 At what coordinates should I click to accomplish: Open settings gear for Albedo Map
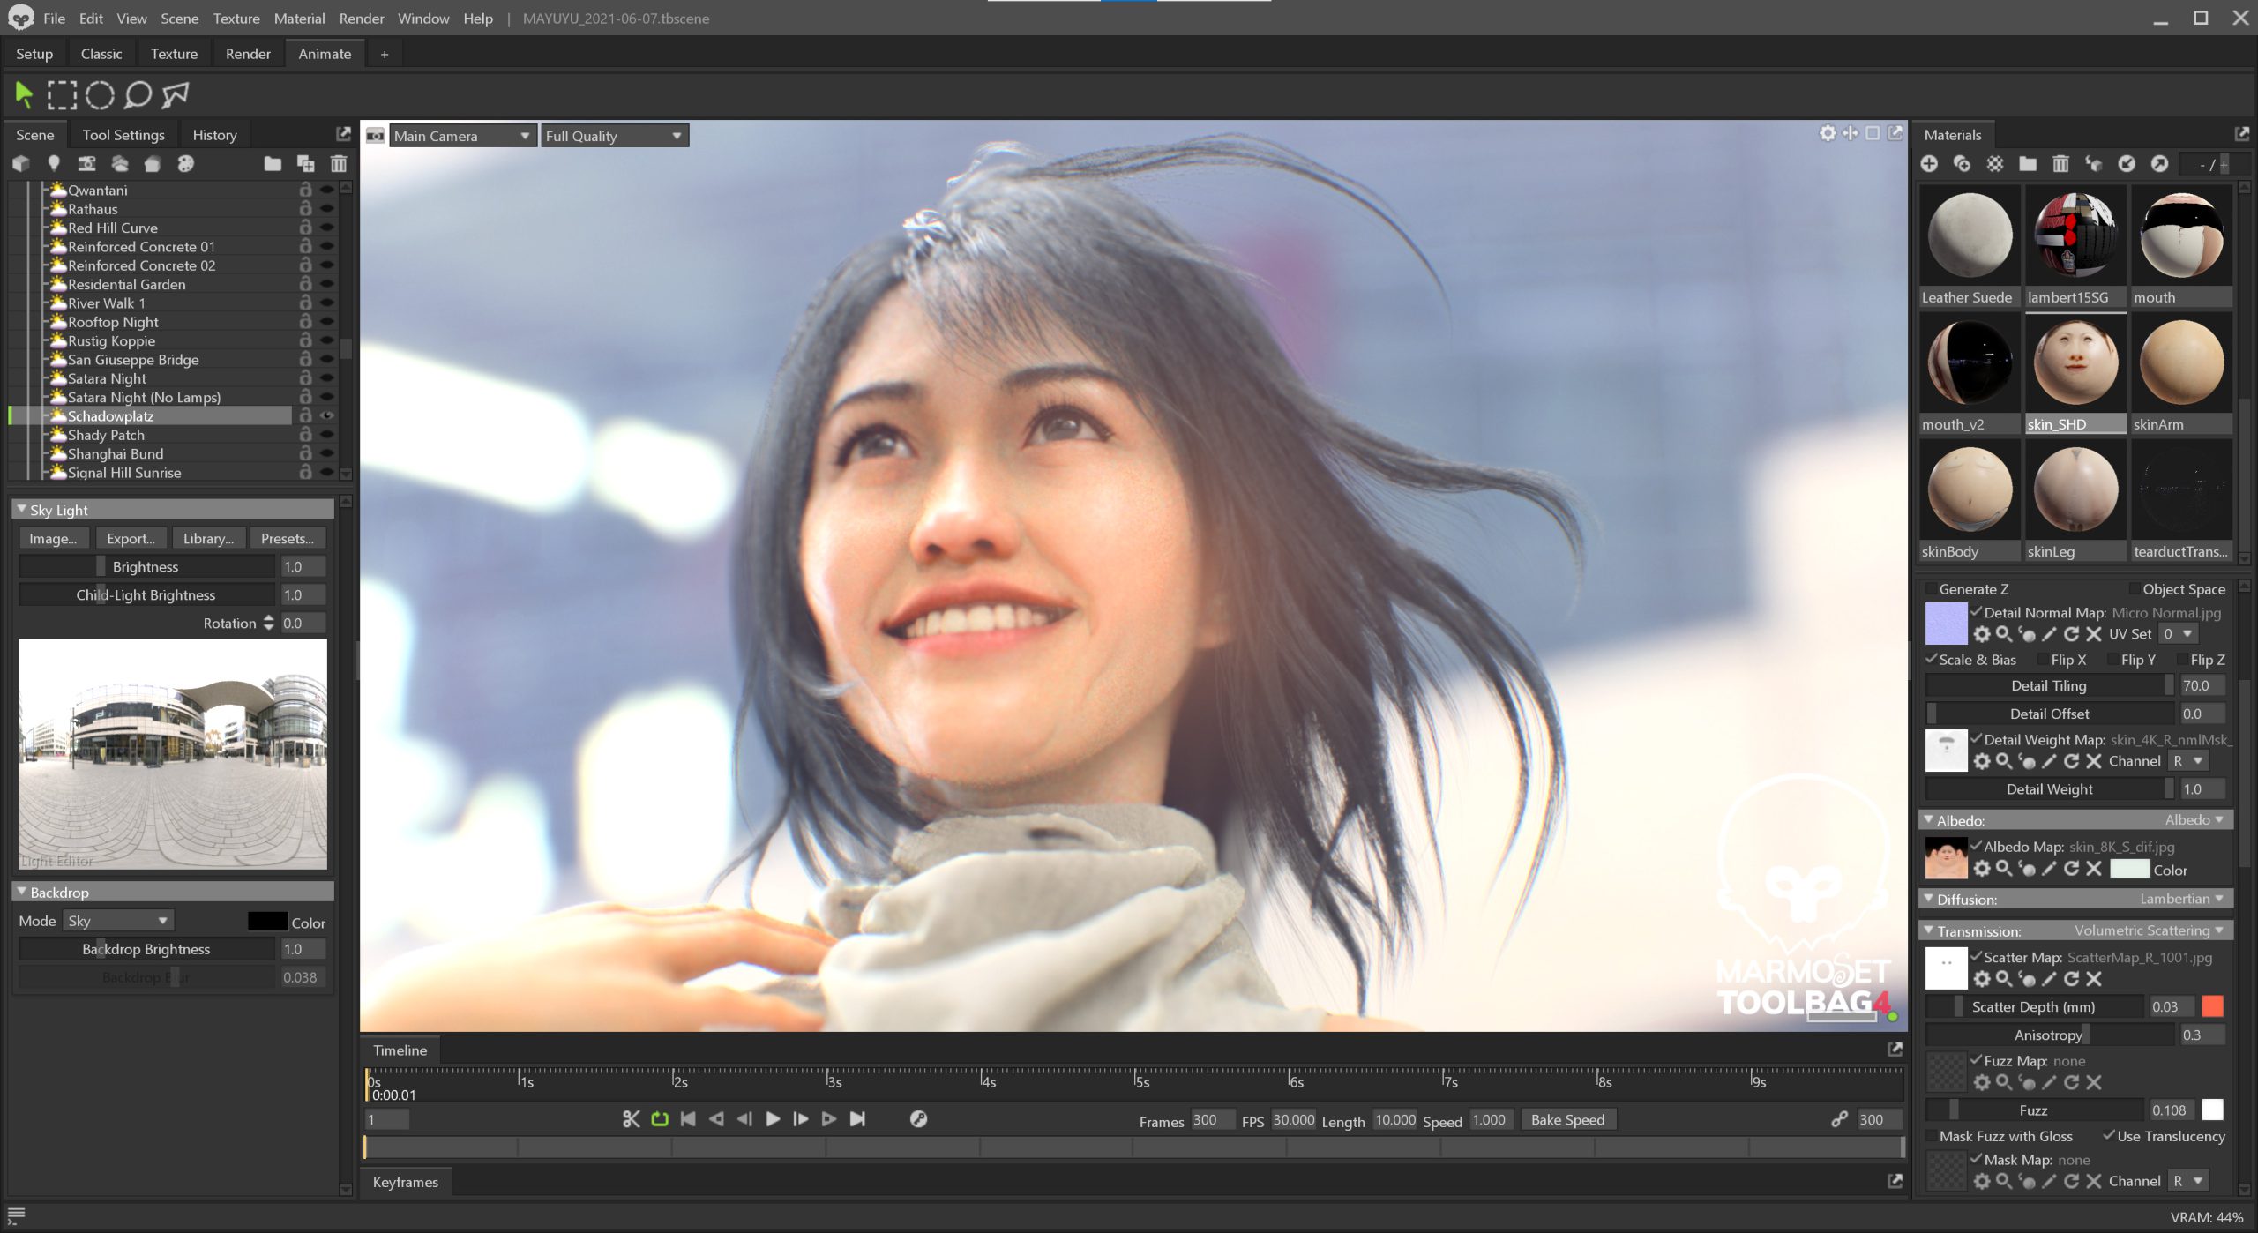click(x=1981, y=869)
